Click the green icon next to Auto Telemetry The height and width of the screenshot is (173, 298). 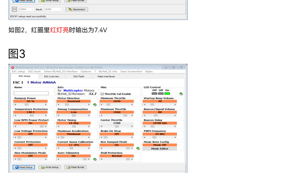[x=95, y=159]
